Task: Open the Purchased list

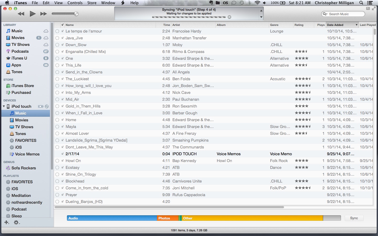Action: tap(21, 93)
